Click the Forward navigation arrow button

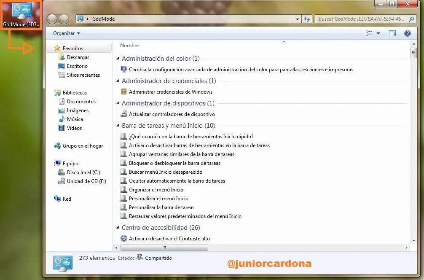pyautogui.click(x=64, y=19)
